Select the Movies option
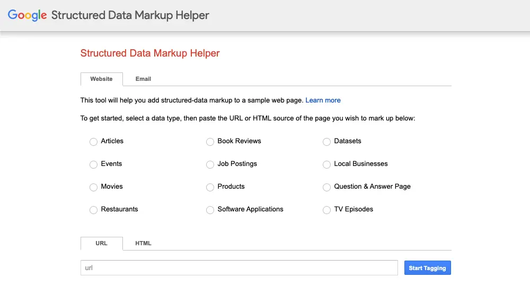Image resolution: width=530 pixels, height=296 pixels. tap(94, 187)
